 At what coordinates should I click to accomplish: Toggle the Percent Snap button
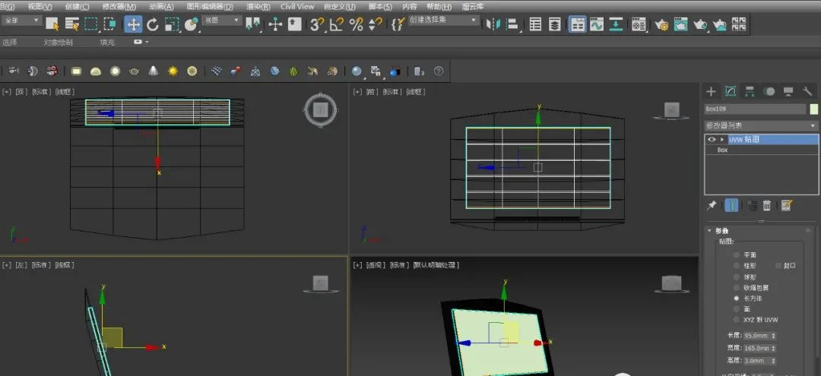[x=356, y=24]
